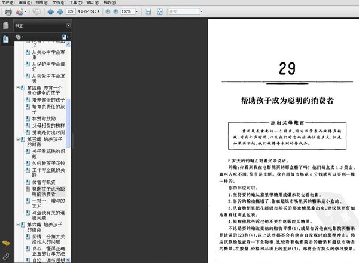Viewport: 359px width, 263px height.
Task: Select highlighted bookmark 帮助孩子成为聪明的消费者
Action: click(48, 192)
